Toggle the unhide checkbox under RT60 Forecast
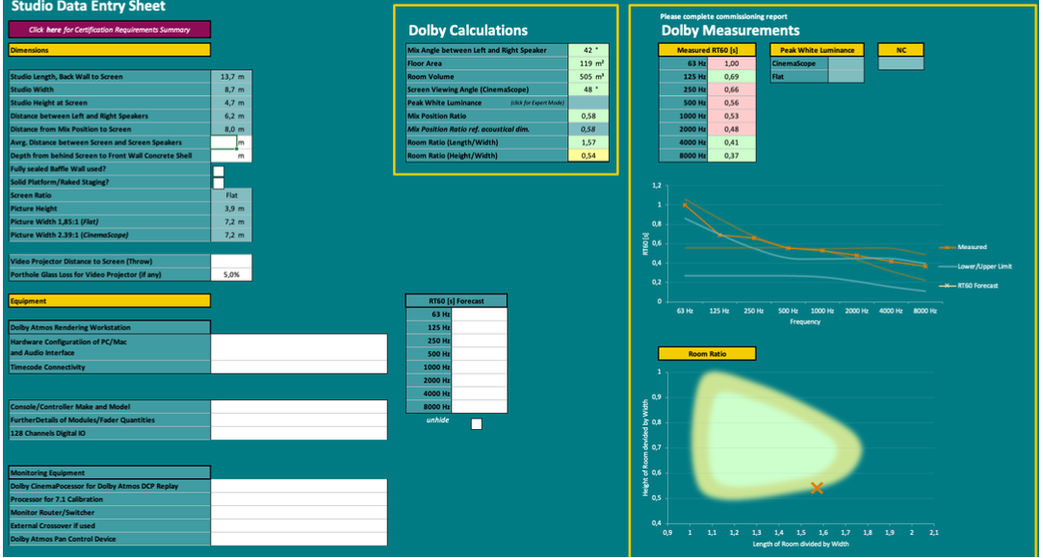1043x558 pixels. pos(477,424)
